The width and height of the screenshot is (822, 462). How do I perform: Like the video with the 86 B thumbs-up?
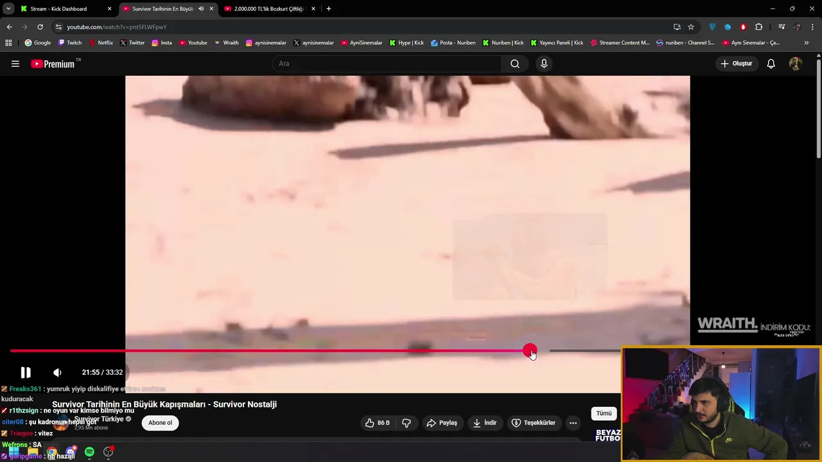378,423
